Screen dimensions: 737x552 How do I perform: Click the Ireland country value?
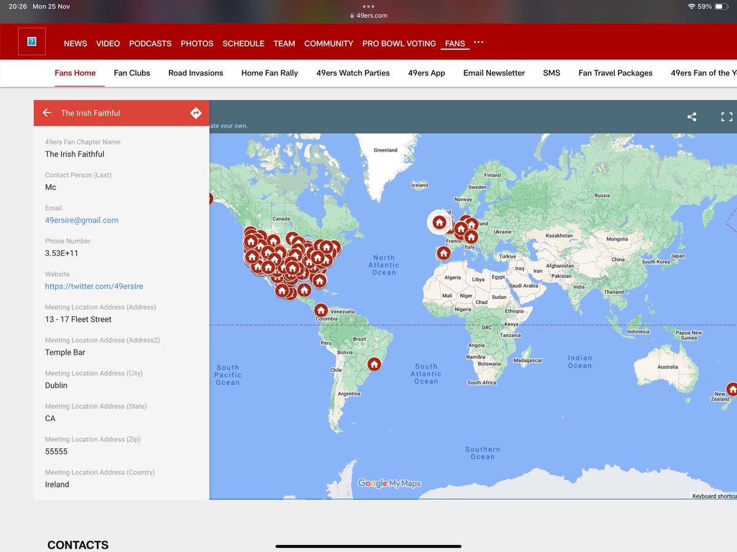tap(57, 484)
